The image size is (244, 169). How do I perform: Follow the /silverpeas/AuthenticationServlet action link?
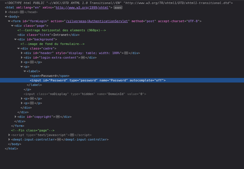[97, 21]
